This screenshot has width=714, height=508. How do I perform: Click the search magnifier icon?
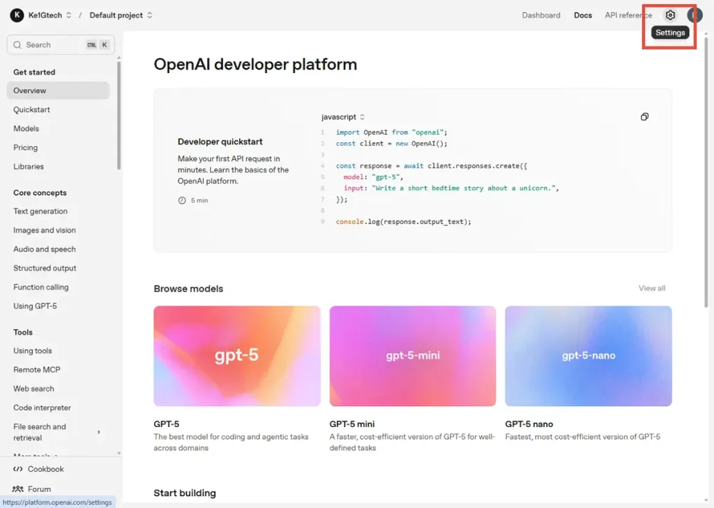coord(17,45)
